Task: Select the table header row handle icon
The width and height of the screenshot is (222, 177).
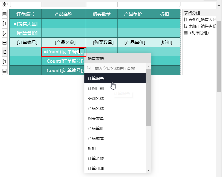Action: click(x=5, y=14)
